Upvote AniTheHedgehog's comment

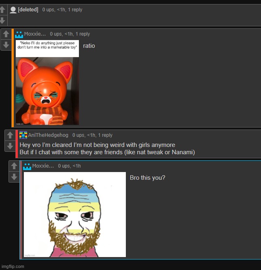tap(10, 135)
